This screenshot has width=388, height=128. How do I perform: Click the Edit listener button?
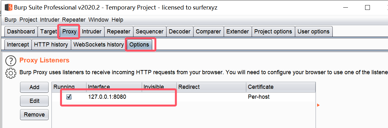click(34, 101)
